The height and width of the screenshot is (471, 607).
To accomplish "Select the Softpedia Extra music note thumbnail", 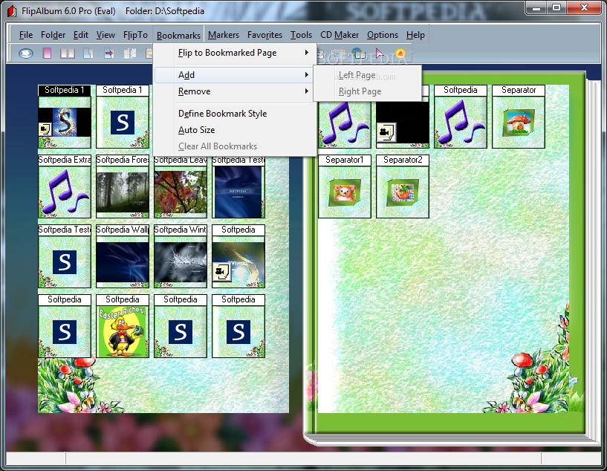I will click(64, 186).
